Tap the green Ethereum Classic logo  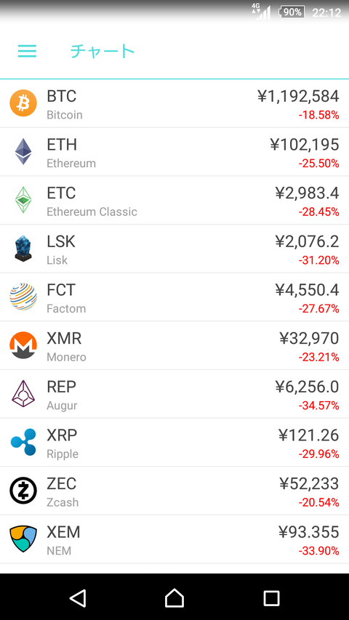23,200
